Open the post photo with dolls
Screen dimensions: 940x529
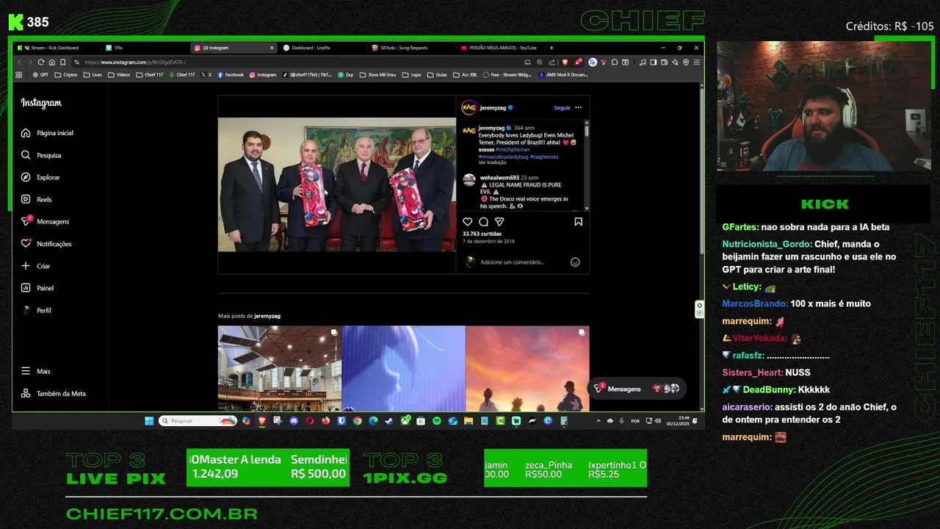[x=336, y=184]
